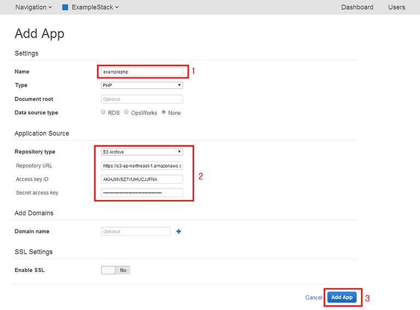This screenshot has height=310, width=420.
Task: Click the Name field containing examplephp
Action: 142,72
